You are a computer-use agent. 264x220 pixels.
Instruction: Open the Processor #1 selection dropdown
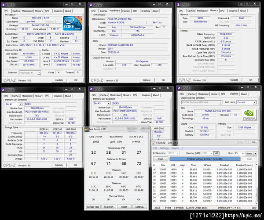39,73
